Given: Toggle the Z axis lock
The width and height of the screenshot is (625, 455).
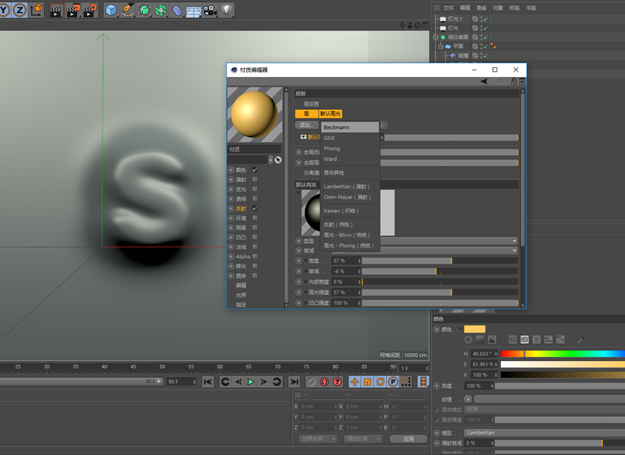Looking at the screenshot, I should 19,10.
